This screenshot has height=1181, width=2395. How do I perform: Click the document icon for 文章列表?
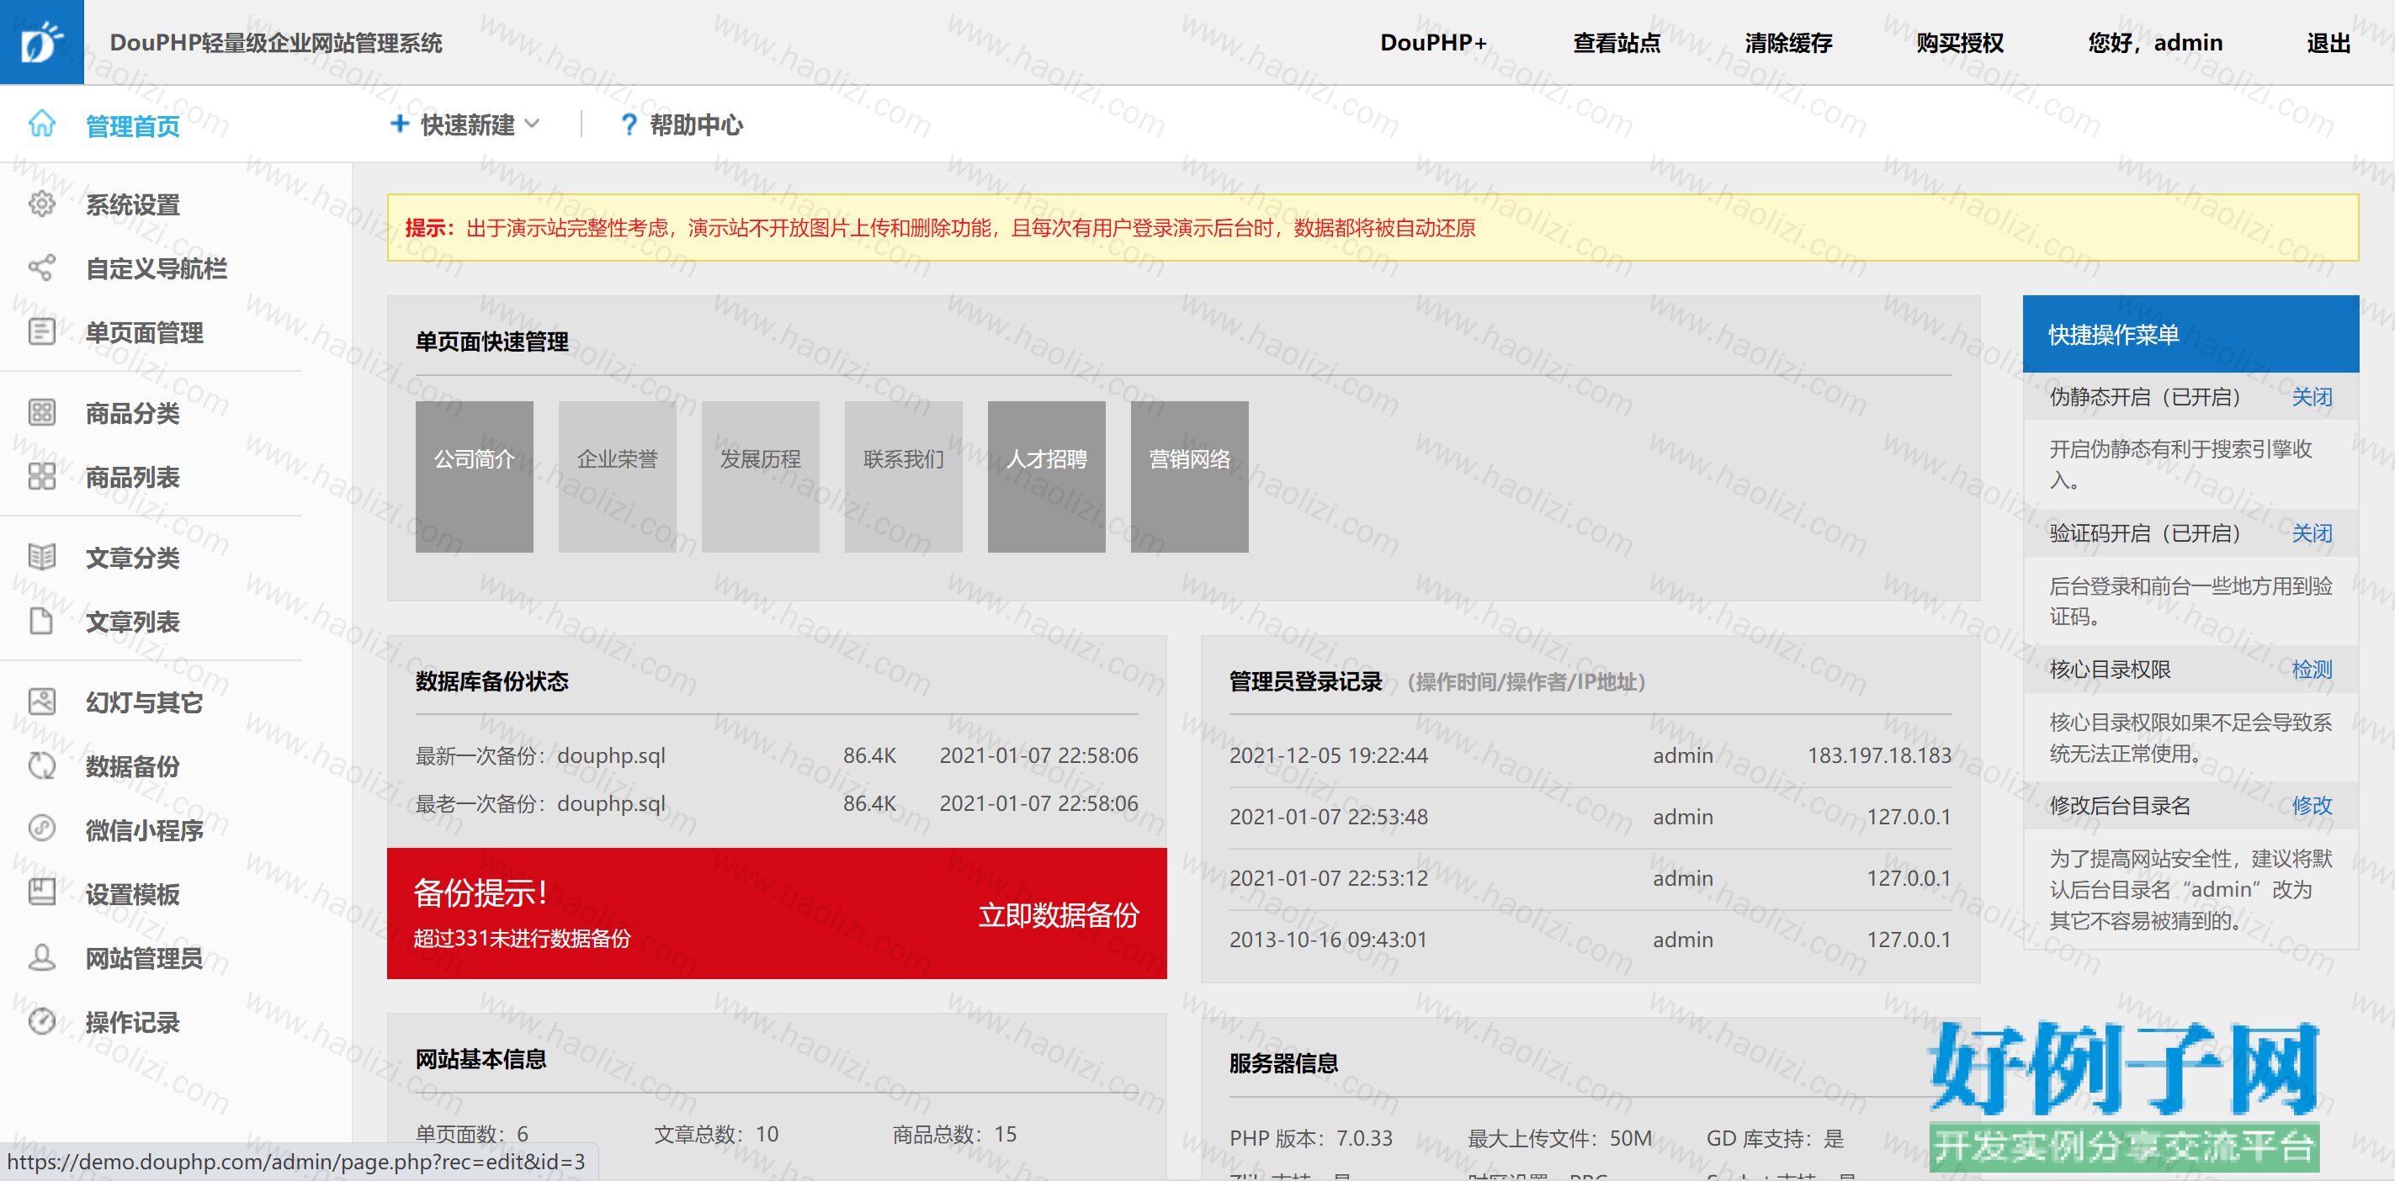coord(42,621)
